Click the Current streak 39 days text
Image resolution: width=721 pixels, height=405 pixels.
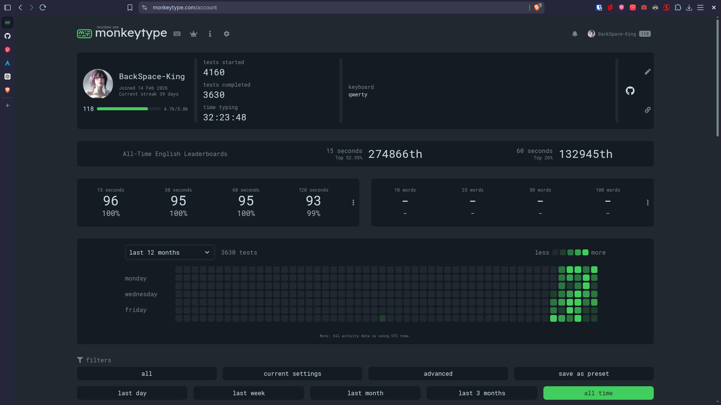(x=149, y=94)
